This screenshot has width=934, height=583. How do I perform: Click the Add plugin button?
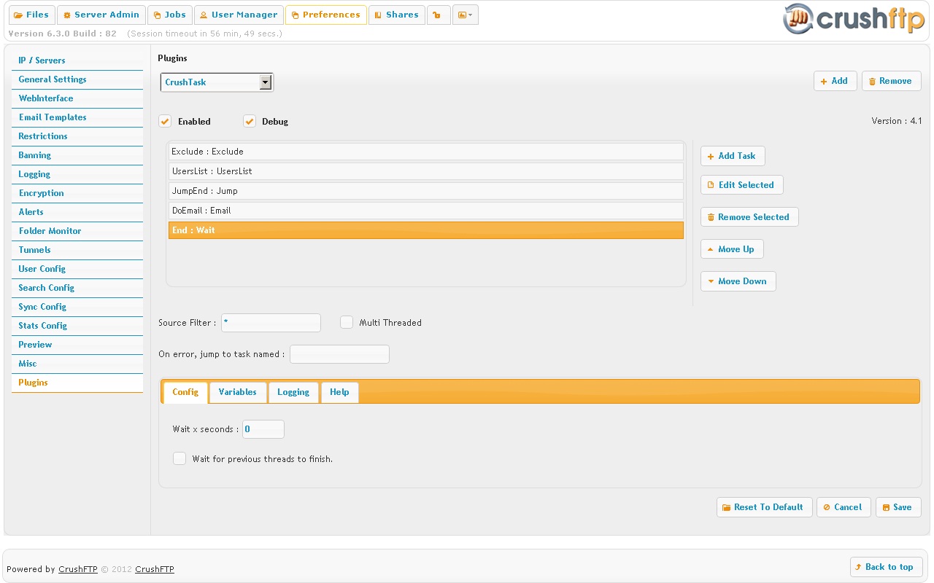(x=835, y=81)
